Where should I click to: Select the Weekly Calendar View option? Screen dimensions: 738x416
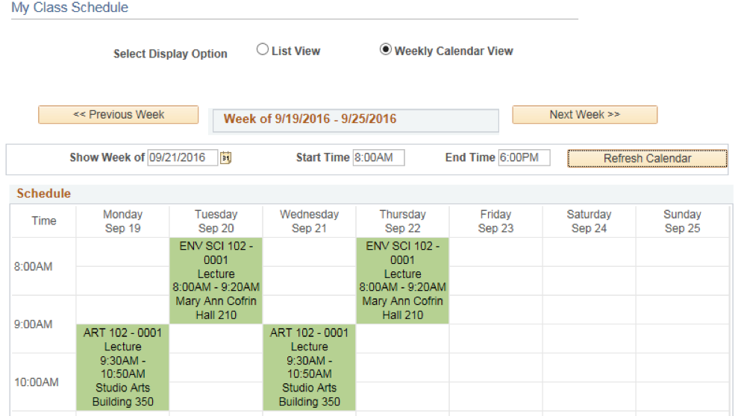(x=386, y=49)
